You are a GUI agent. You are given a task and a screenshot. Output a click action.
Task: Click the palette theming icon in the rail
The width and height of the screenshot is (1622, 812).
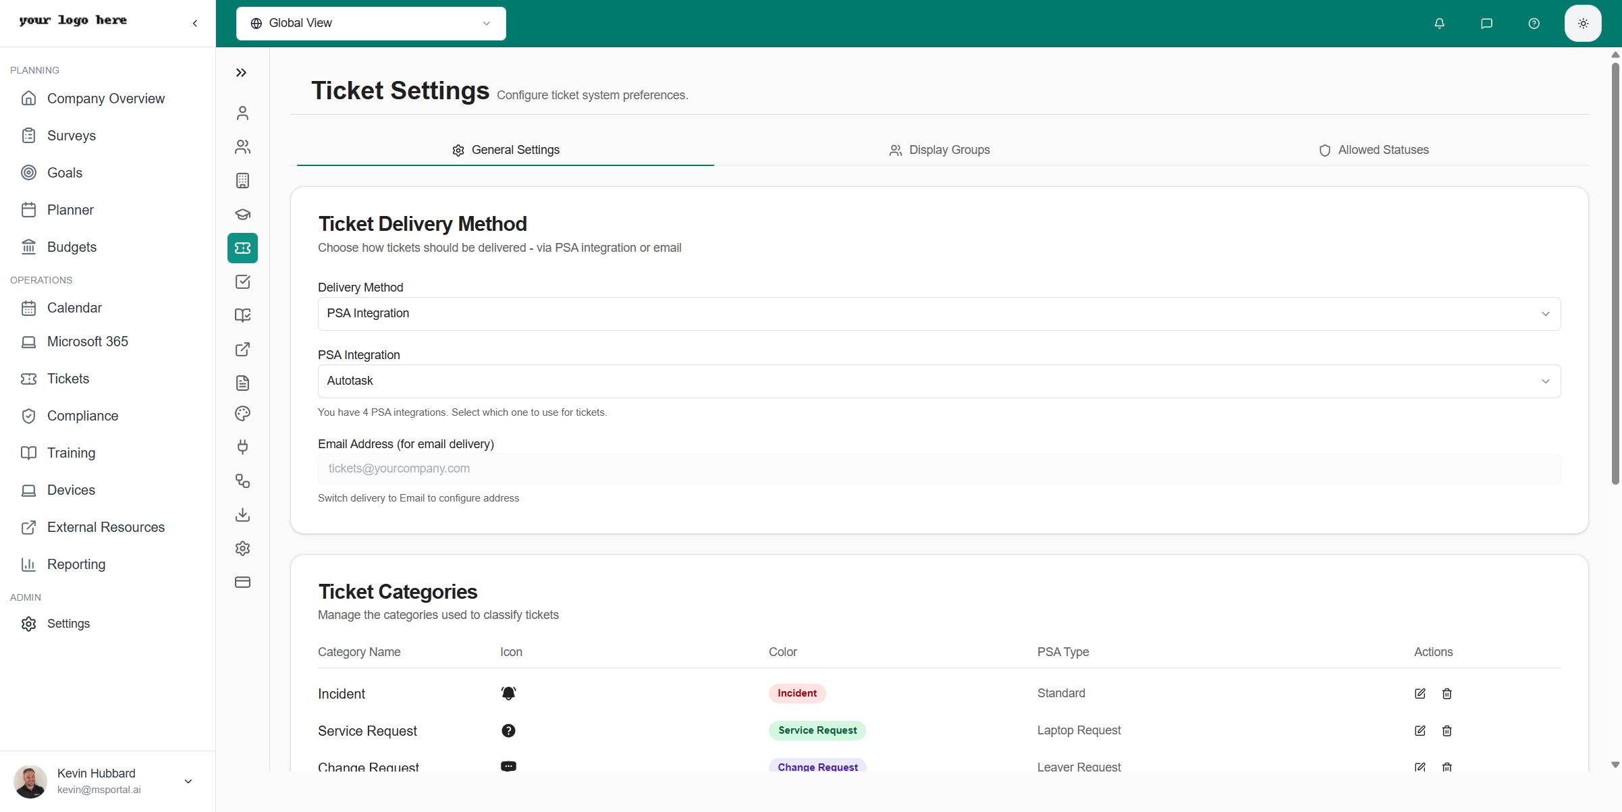pyautogui.click(x=242, y=413)
